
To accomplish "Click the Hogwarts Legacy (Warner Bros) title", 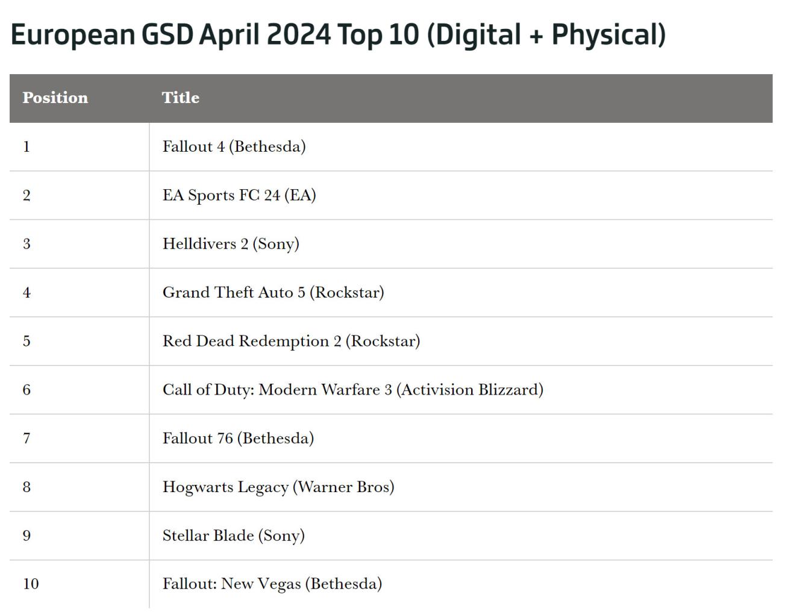I will point(278,487).
